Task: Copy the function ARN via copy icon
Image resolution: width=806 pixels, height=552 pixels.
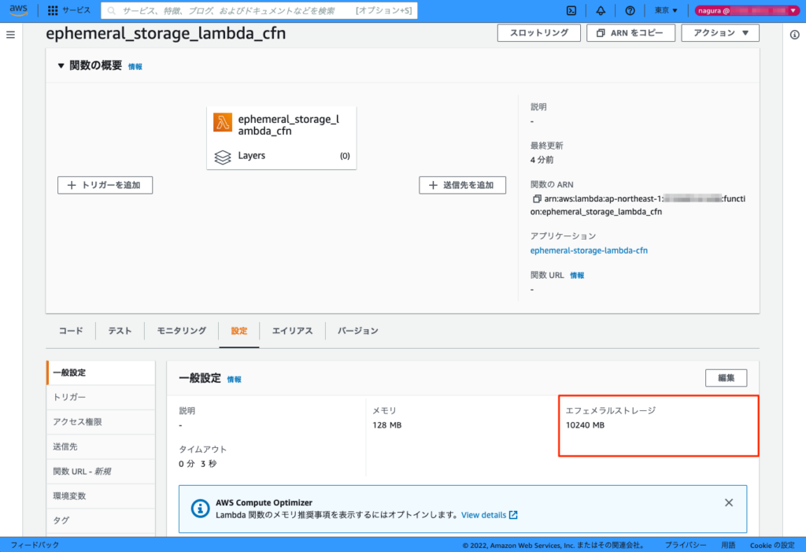Action: [x=537, y=198]
